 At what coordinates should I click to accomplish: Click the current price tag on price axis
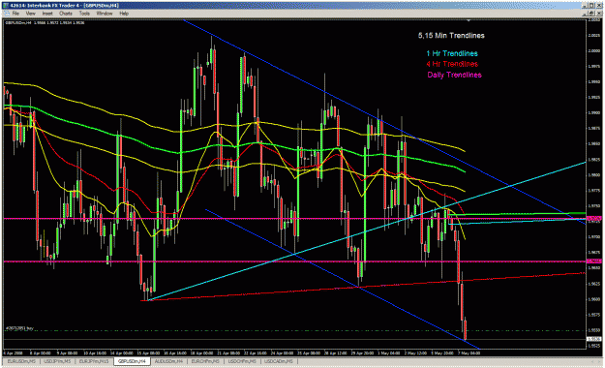593,339
